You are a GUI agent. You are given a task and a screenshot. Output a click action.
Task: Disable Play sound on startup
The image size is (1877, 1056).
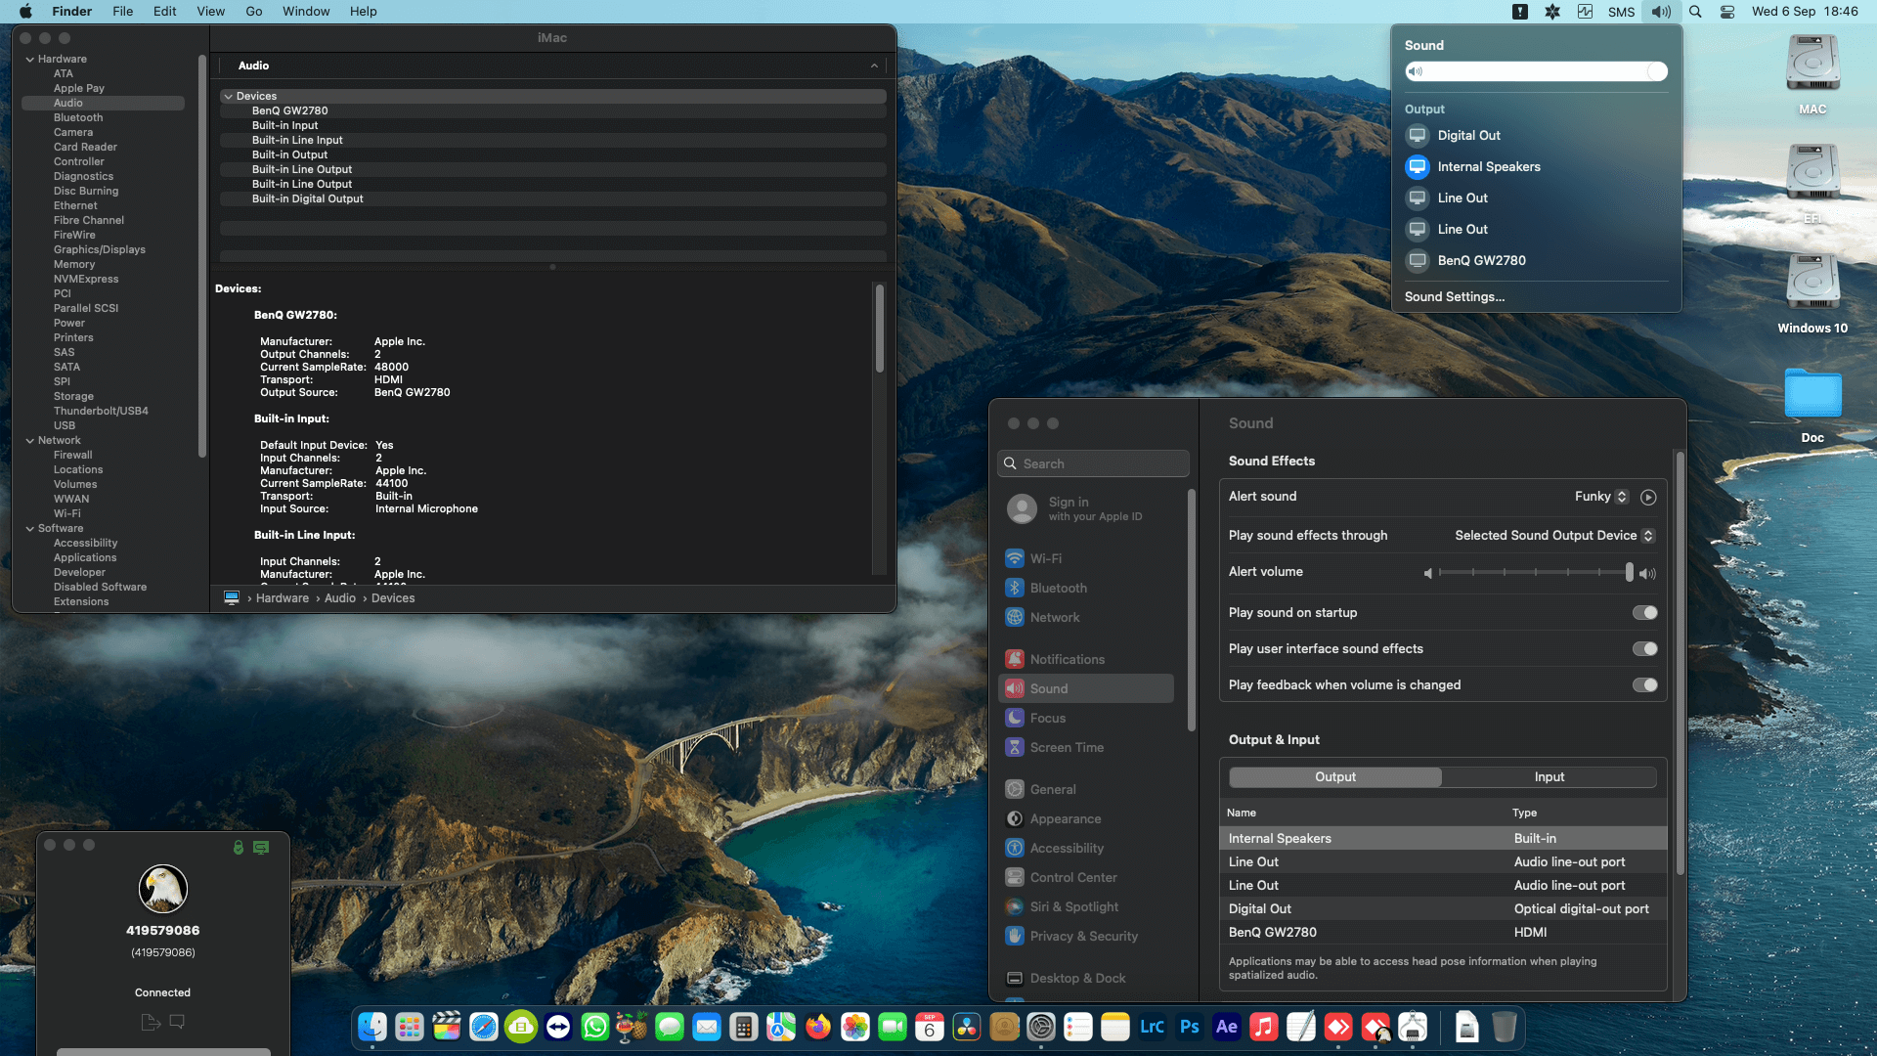click(1644, 613)
